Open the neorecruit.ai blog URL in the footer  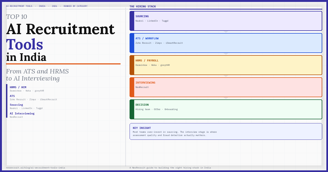click(36, 168)
